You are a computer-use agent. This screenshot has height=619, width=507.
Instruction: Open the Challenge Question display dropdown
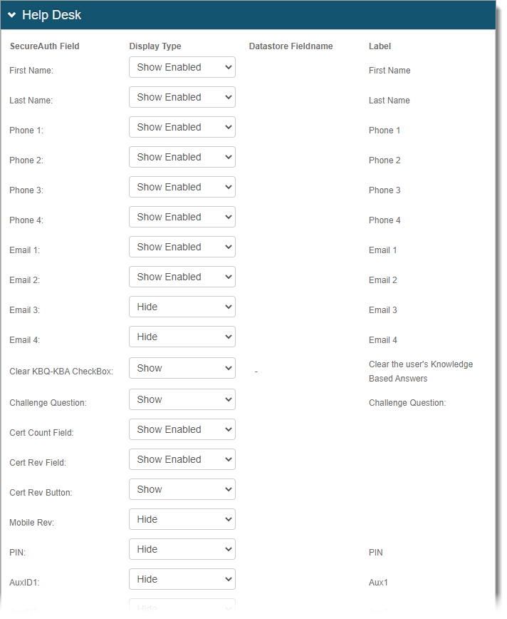click(x=182, y=399)
